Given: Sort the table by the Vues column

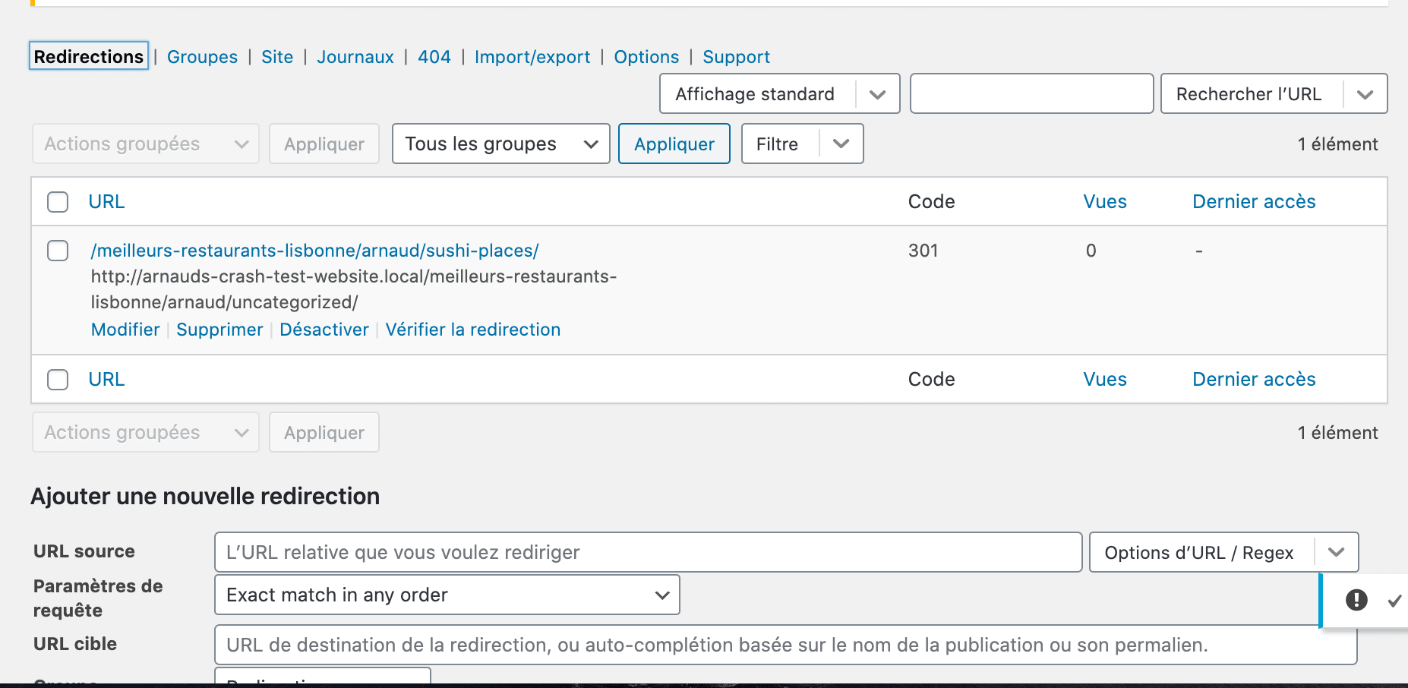Looking at the screenshot, I should tap(1105, 201).
